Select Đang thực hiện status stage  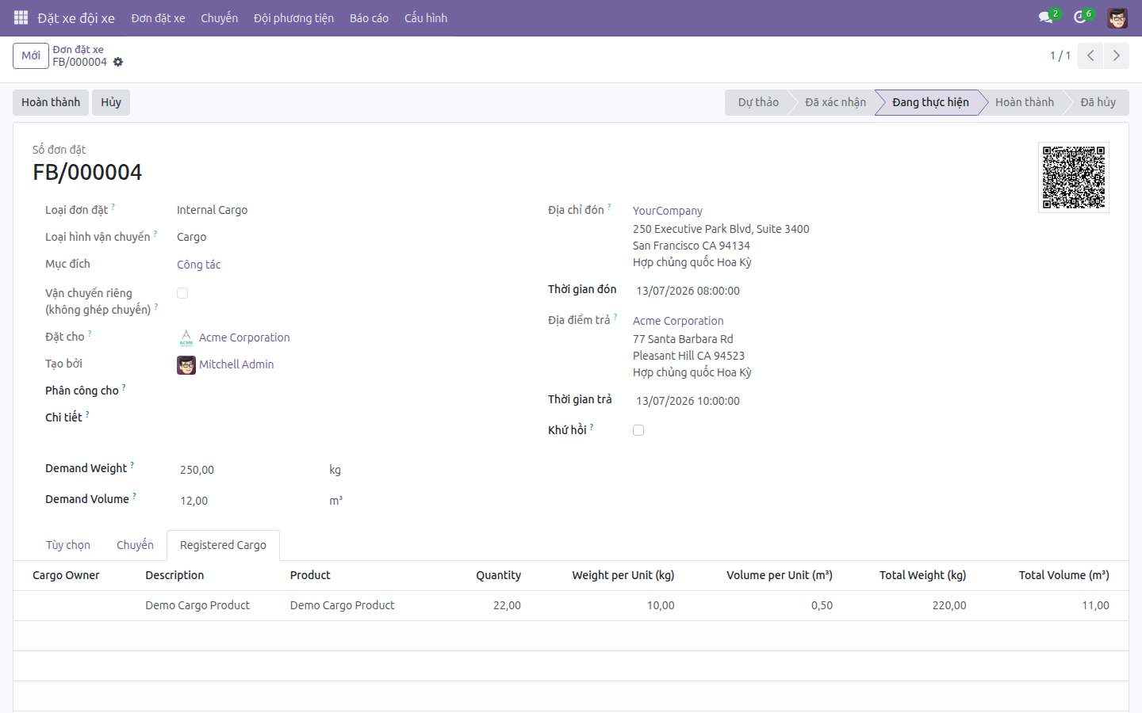click(x=930, y=102)
